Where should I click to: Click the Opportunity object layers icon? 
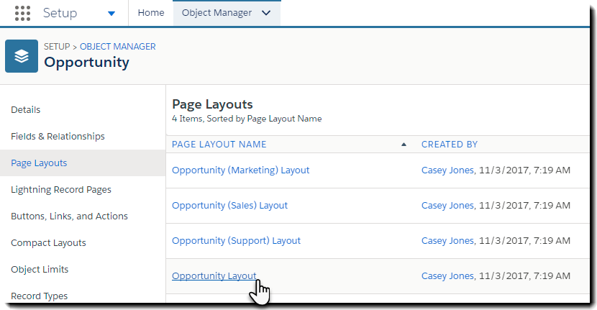coord(22,56)
